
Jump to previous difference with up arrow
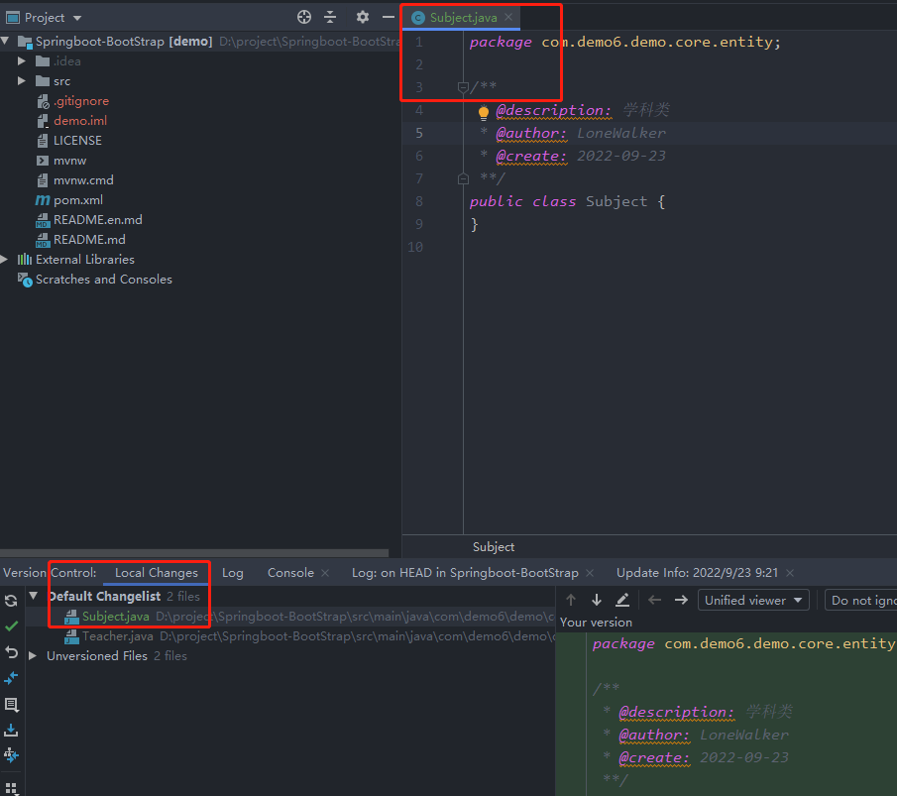point(571,599)
